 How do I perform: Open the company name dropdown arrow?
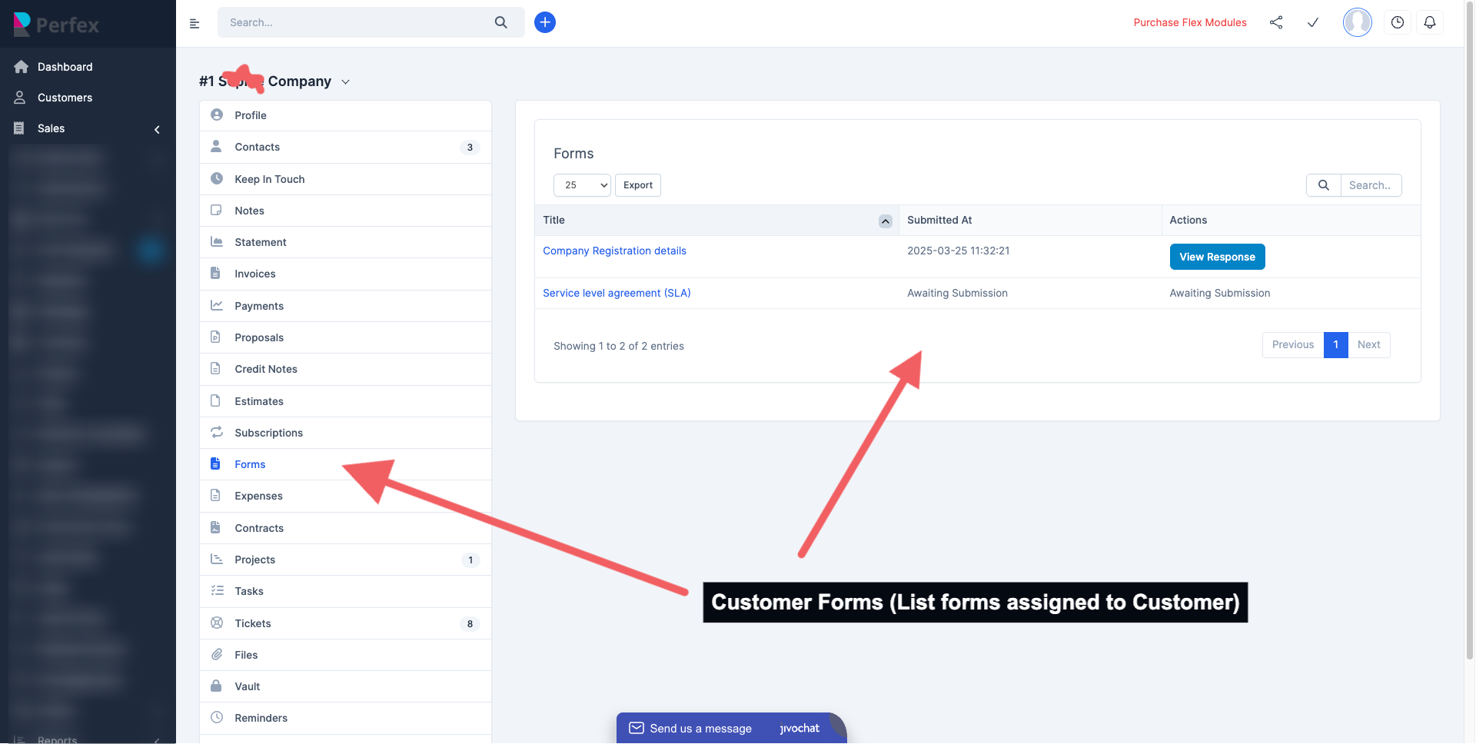click(x=345, y=81)
